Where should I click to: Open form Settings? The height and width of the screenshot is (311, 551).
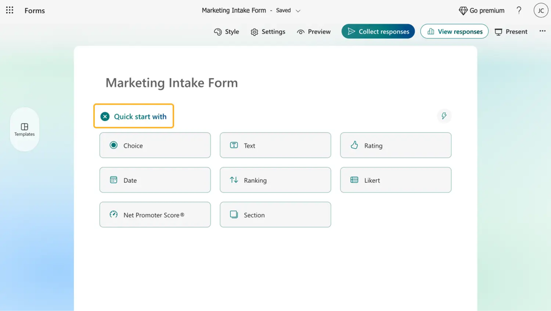[x=268, y=32]
